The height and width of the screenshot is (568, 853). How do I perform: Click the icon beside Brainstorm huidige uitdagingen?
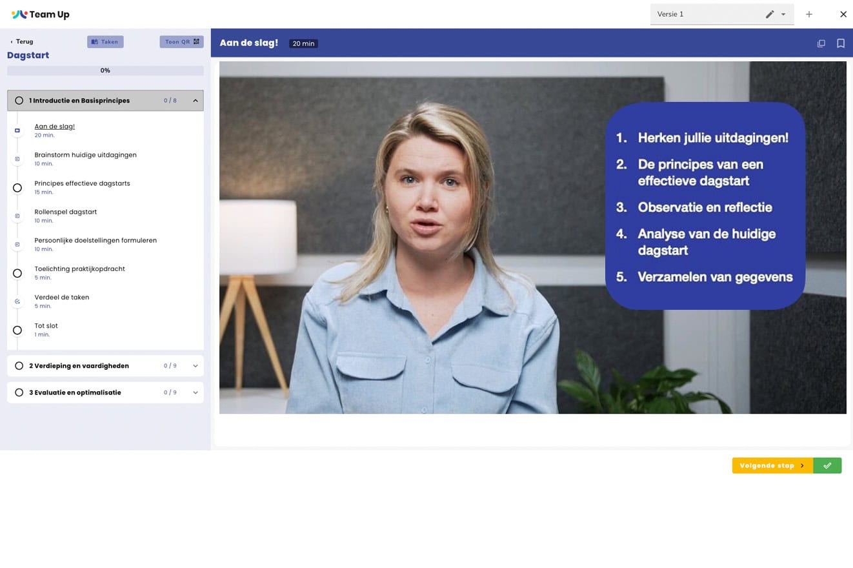17,159
